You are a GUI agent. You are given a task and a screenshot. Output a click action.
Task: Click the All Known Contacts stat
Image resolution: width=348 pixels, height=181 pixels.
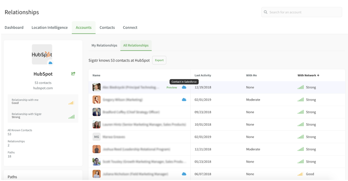(20, 132)
